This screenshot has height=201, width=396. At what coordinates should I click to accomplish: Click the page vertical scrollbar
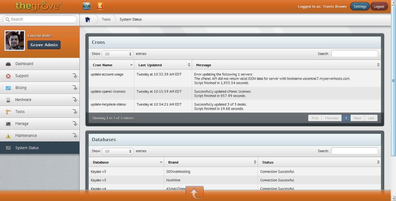(x=393, y=80)
